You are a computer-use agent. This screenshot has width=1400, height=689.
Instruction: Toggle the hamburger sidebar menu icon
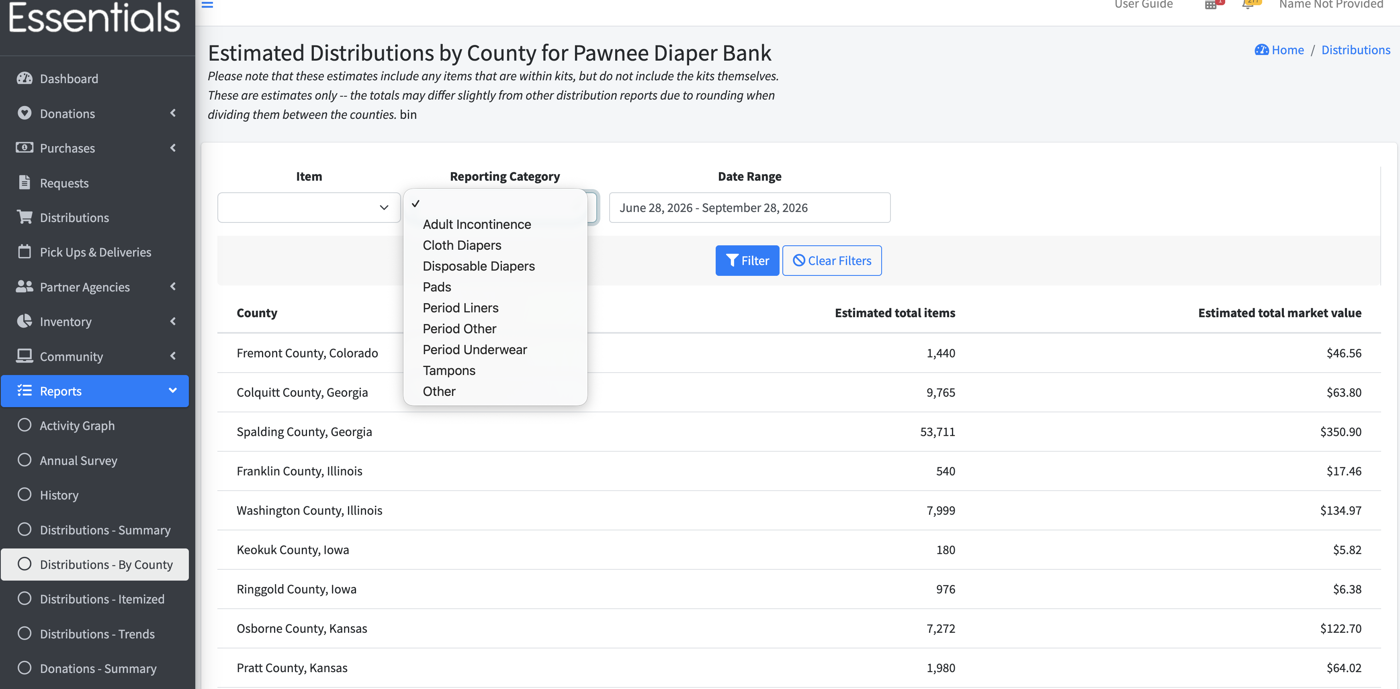pyautogui.click(x=207, y=4)
